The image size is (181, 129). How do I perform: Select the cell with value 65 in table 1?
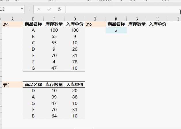click(x=54, y=37)
